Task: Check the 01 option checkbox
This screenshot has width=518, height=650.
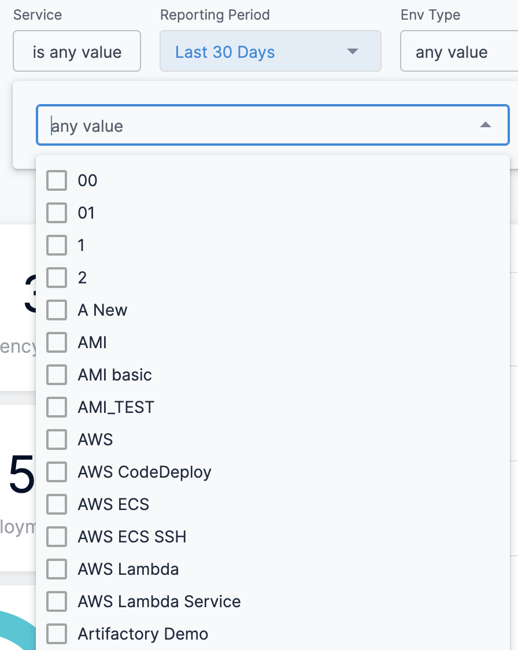Action: (57, 213)
